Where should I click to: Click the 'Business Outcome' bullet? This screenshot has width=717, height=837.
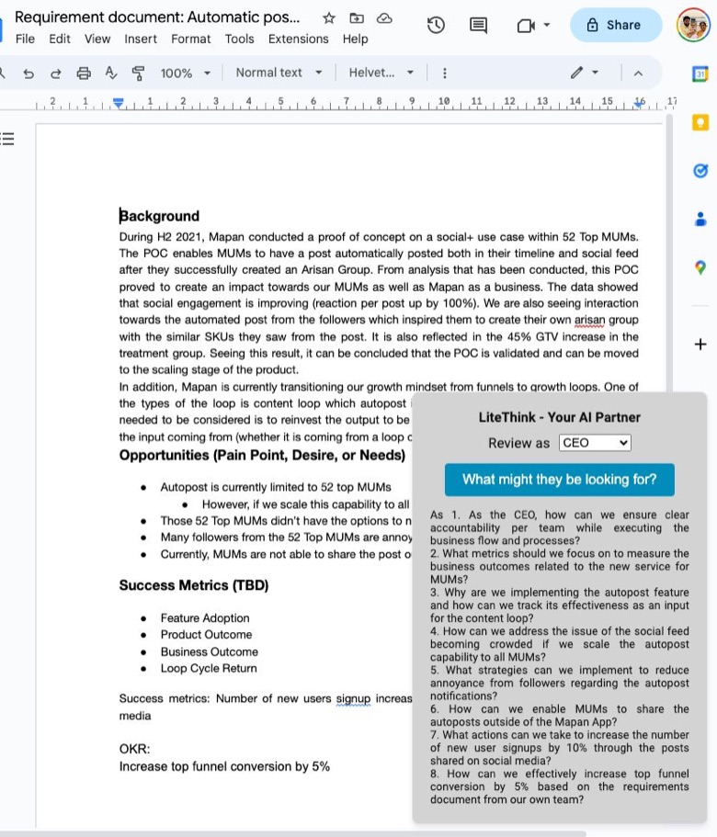point(210,651)
